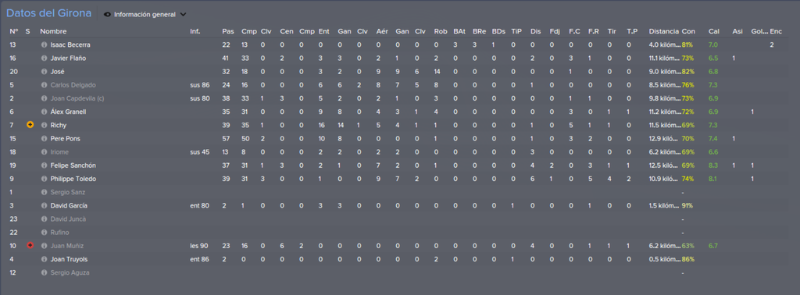The width and height of the screenshot is (800, 295).
Task: Open info icon for Pere Pons
Action: 44,139
